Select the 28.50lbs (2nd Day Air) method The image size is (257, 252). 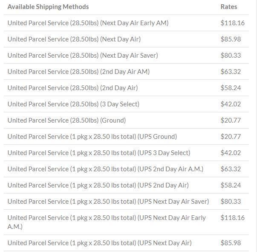tap(72, 88)
